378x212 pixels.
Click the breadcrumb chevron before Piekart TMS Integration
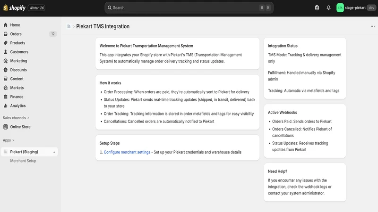[74, 26]
